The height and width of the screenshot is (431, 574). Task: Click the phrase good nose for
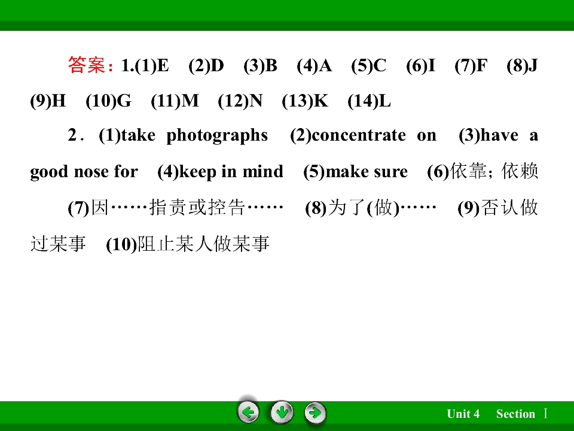pyautogui.click(x=84, y=172)
